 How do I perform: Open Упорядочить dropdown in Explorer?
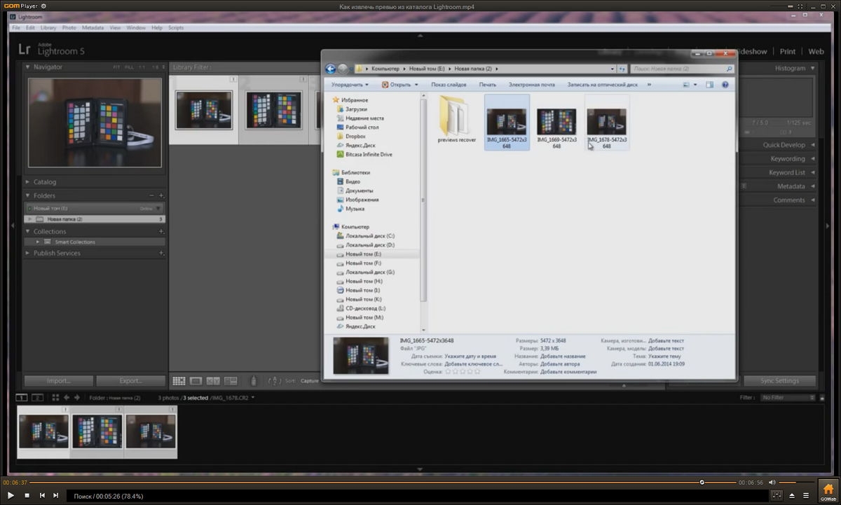click(350, 85)
